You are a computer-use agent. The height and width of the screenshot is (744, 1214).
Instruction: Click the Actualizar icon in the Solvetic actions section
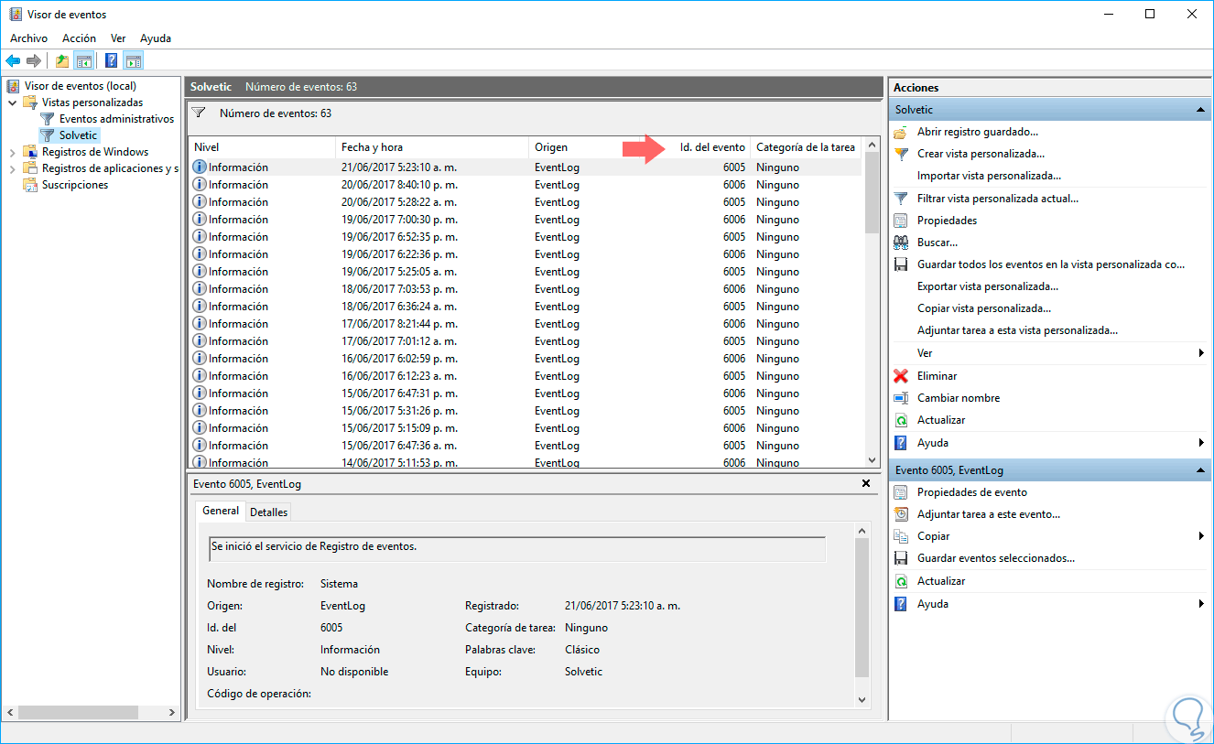coord(901,420)
